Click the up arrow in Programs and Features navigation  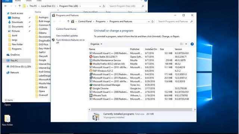68,22
